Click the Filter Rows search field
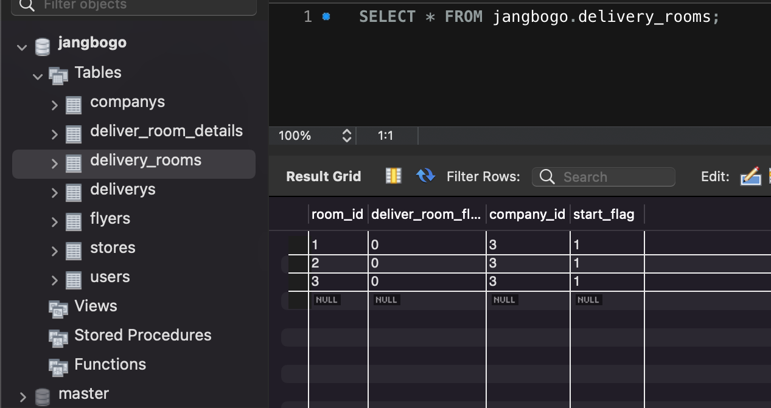771x408 pixels. (x=604, y=177)
